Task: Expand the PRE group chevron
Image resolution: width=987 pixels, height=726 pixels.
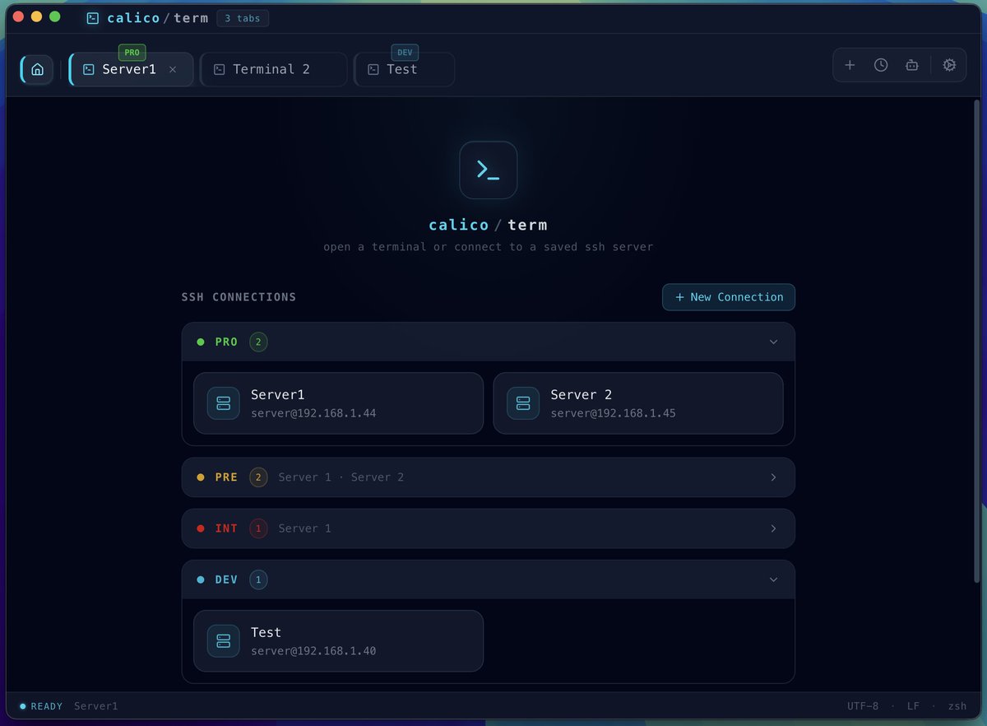Action: [773, 477]
